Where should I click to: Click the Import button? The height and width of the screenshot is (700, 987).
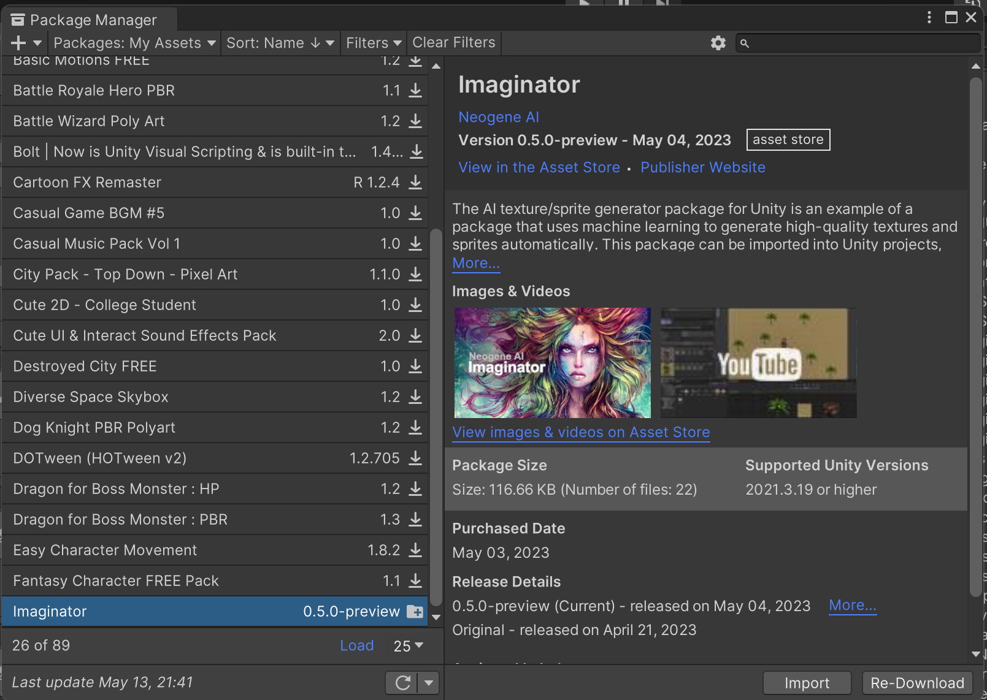[807, 683]
